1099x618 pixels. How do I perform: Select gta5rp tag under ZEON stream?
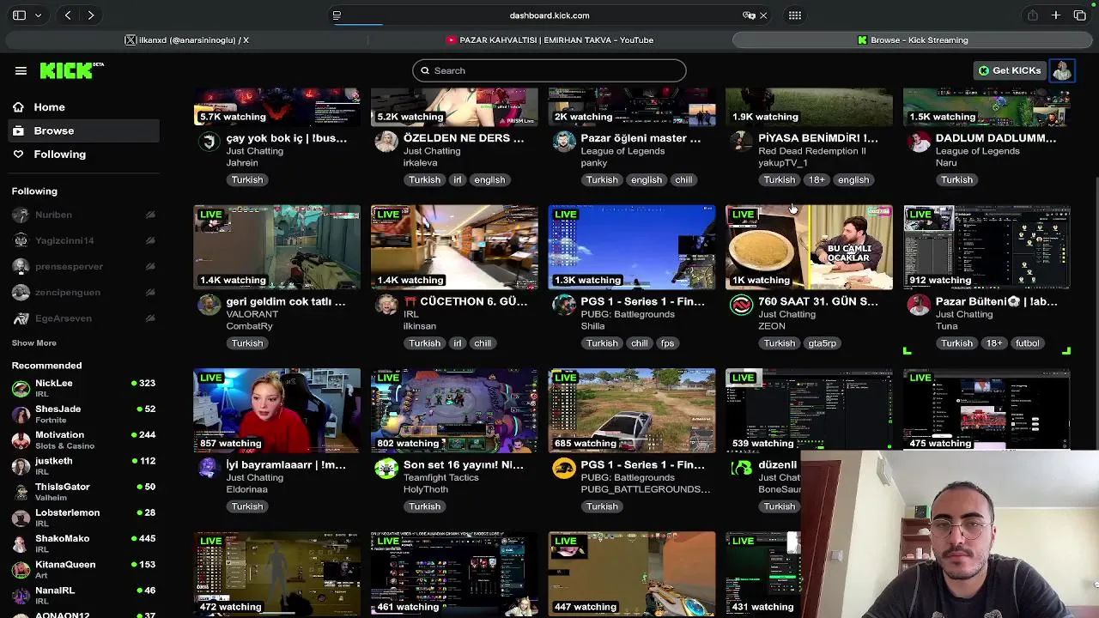(x=822, y=343)
